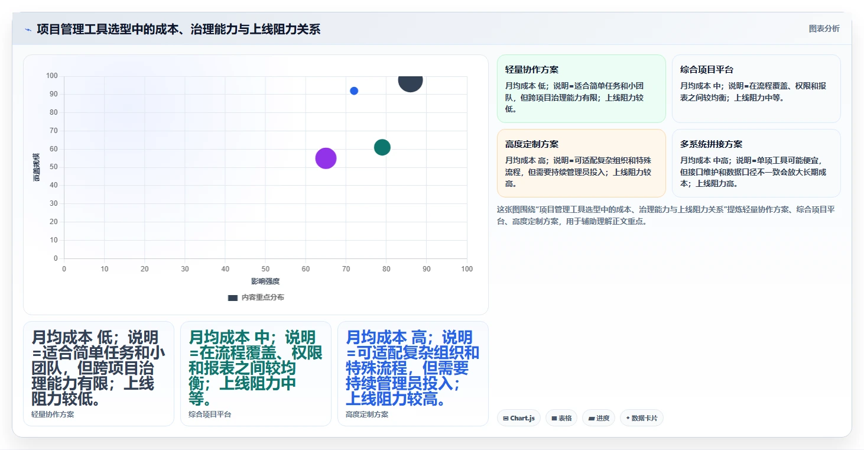Image resolution: width=864 pixels, height=450 pixels.
Task: Click the icon in the Chart.js tag
Action: point(506,419)
